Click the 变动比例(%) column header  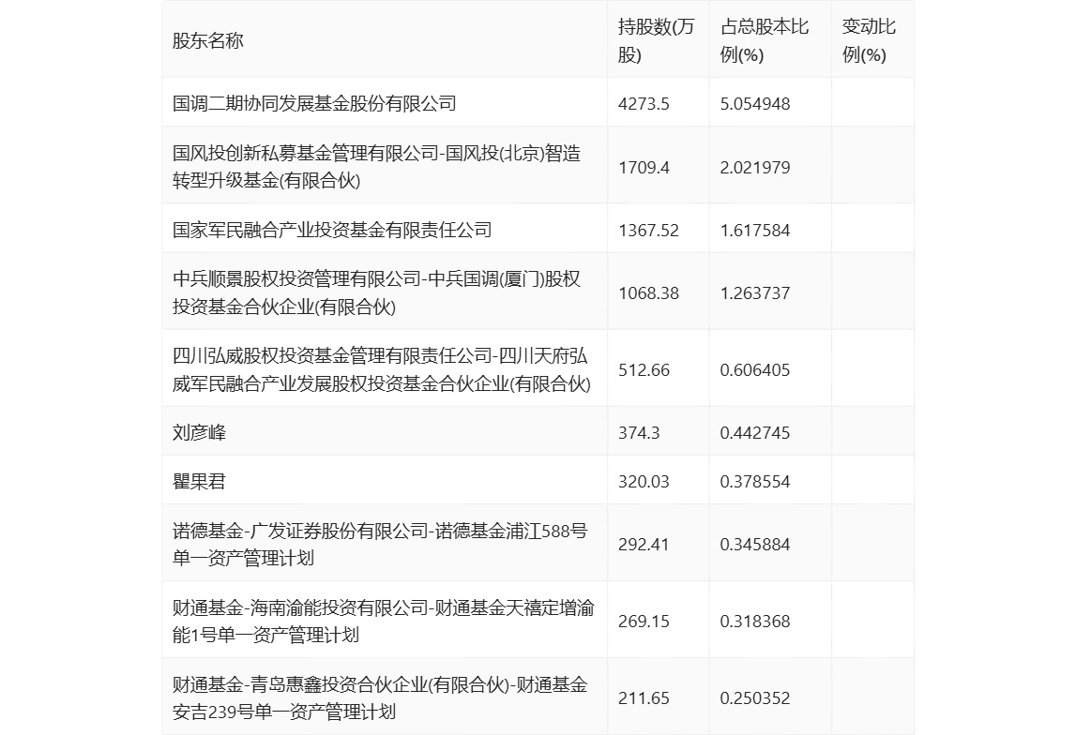point(869,41)
